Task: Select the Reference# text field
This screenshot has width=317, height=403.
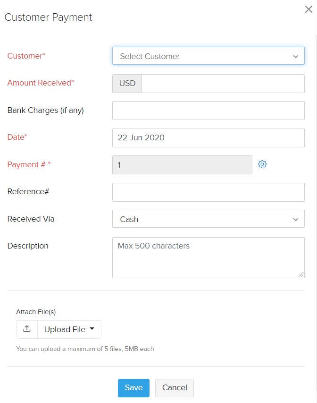Action: (x=209, y=192)
